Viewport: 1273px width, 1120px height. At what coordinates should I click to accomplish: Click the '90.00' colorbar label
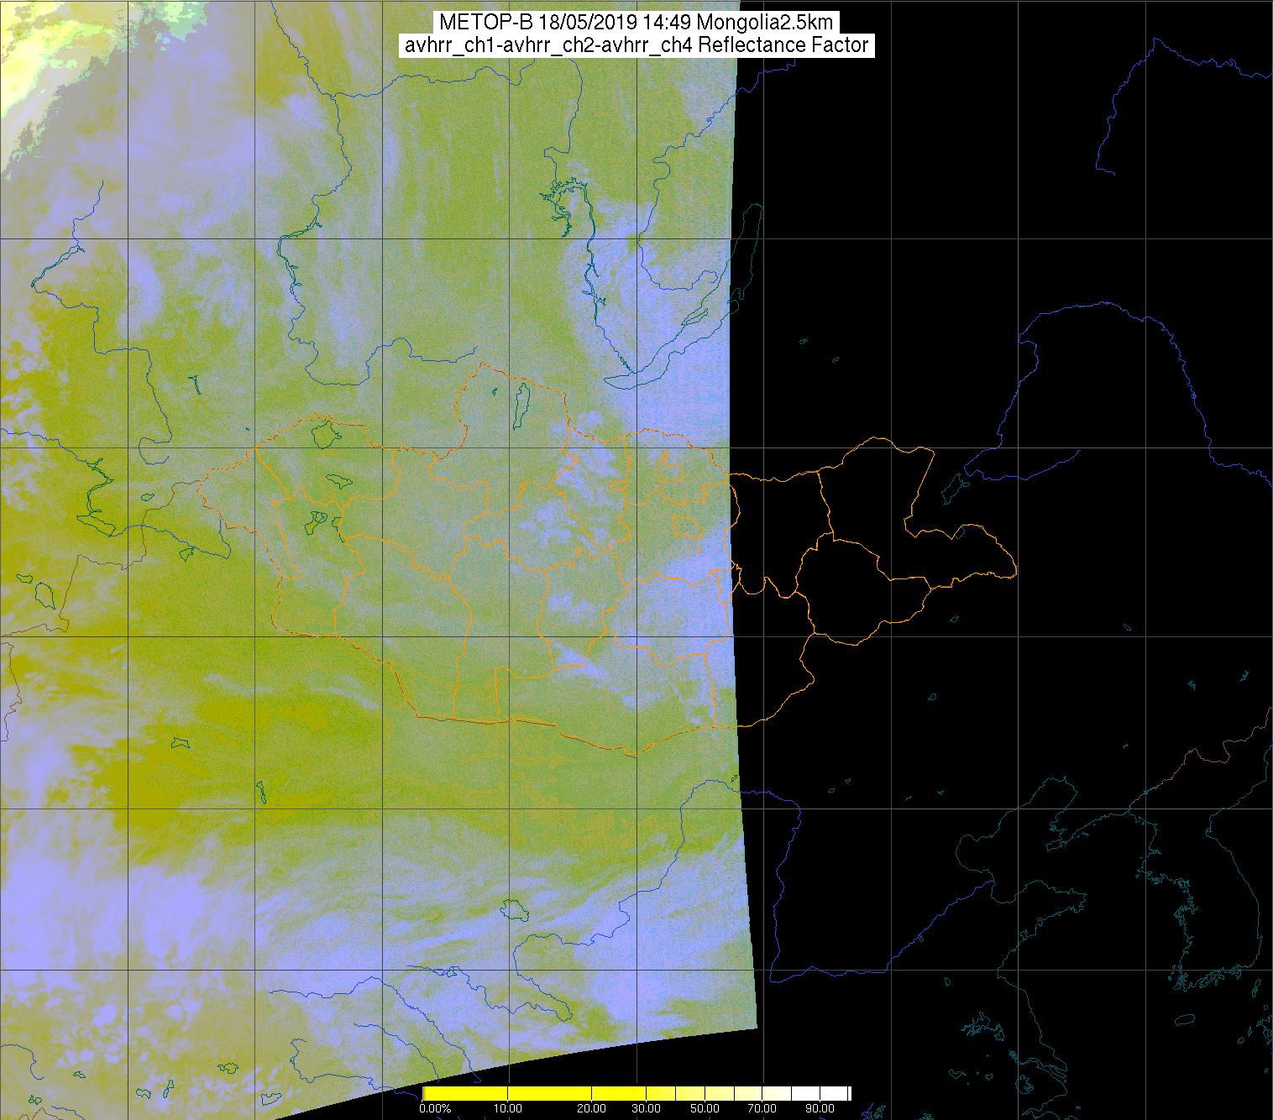click(x=820, y=1109)
